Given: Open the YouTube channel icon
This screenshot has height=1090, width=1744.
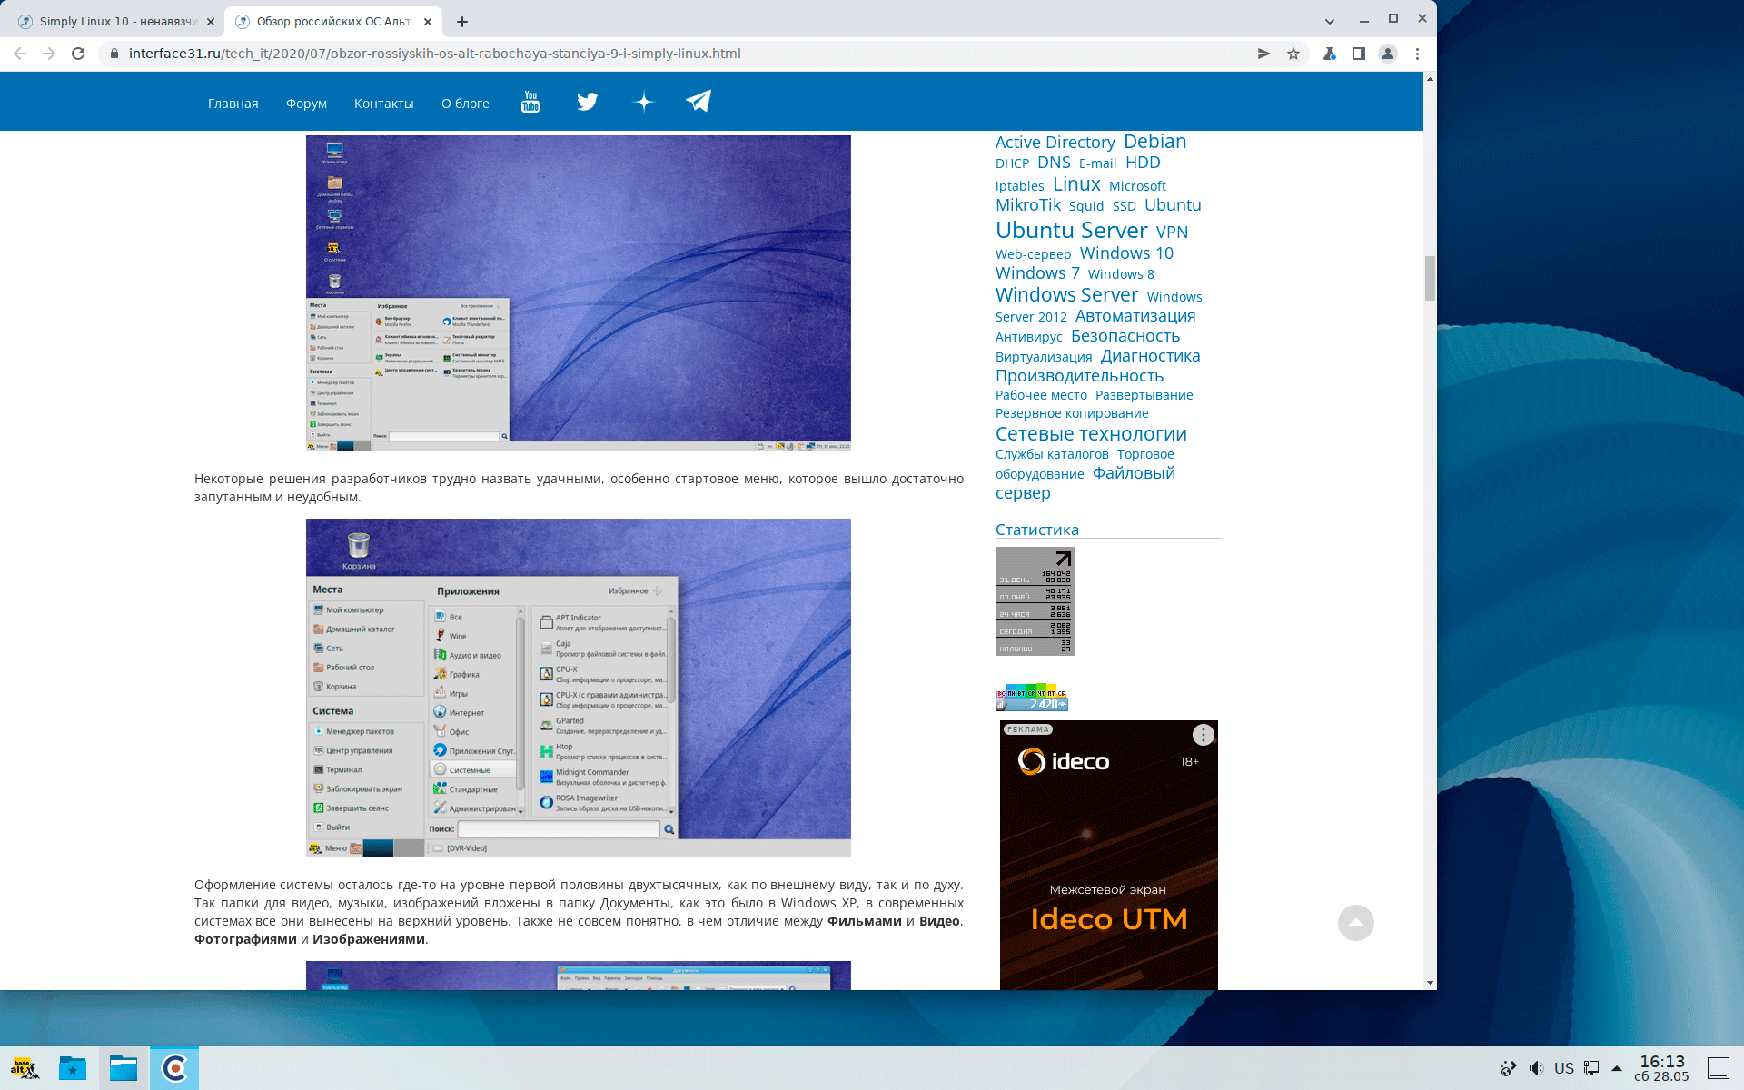Looking at the screenshot, I should [x=530, y=102].
